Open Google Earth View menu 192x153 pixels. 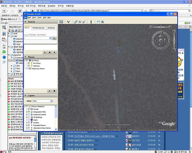34,18
